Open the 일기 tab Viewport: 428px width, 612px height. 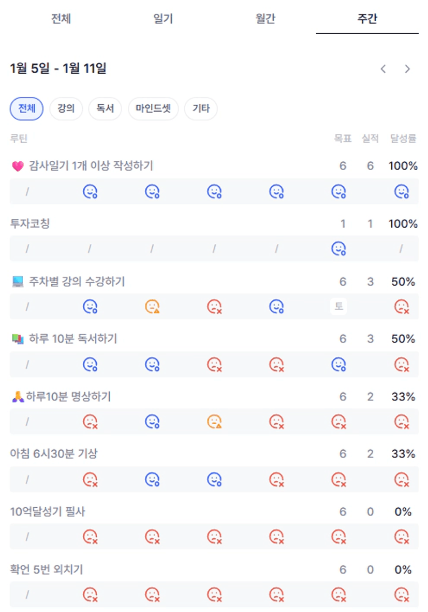[163, 19]
